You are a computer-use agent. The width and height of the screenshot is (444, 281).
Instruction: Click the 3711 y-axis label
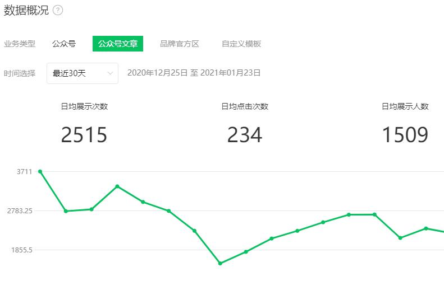(x=25, y=172)
